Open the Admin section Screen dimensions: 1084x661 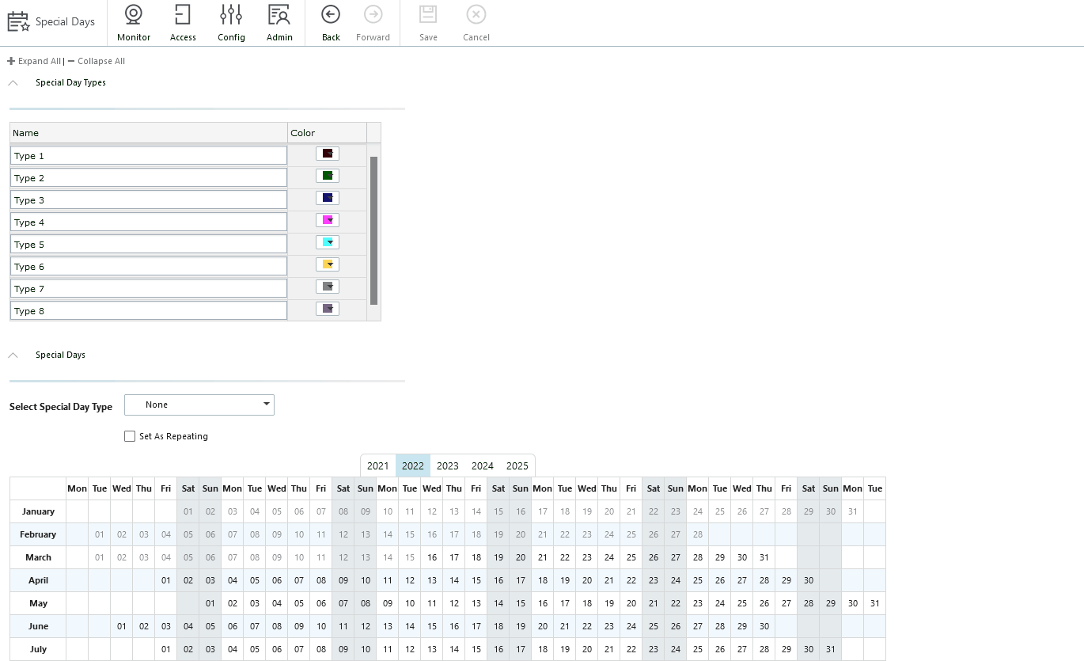279,23
